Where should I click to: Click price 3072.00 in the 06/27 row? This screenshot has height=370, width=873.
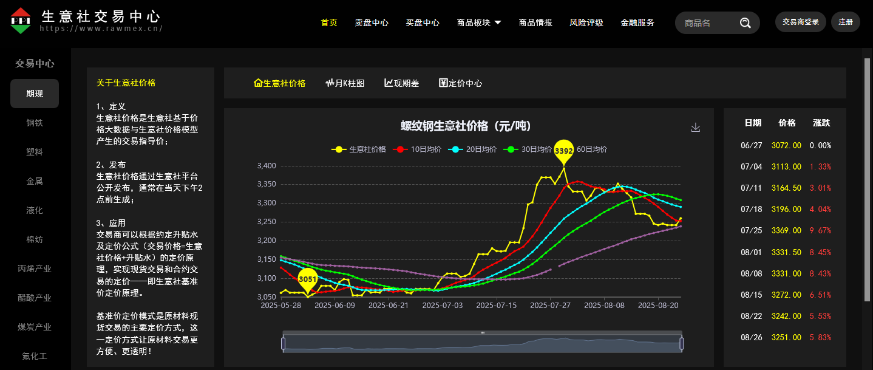[x=786, y=145]
